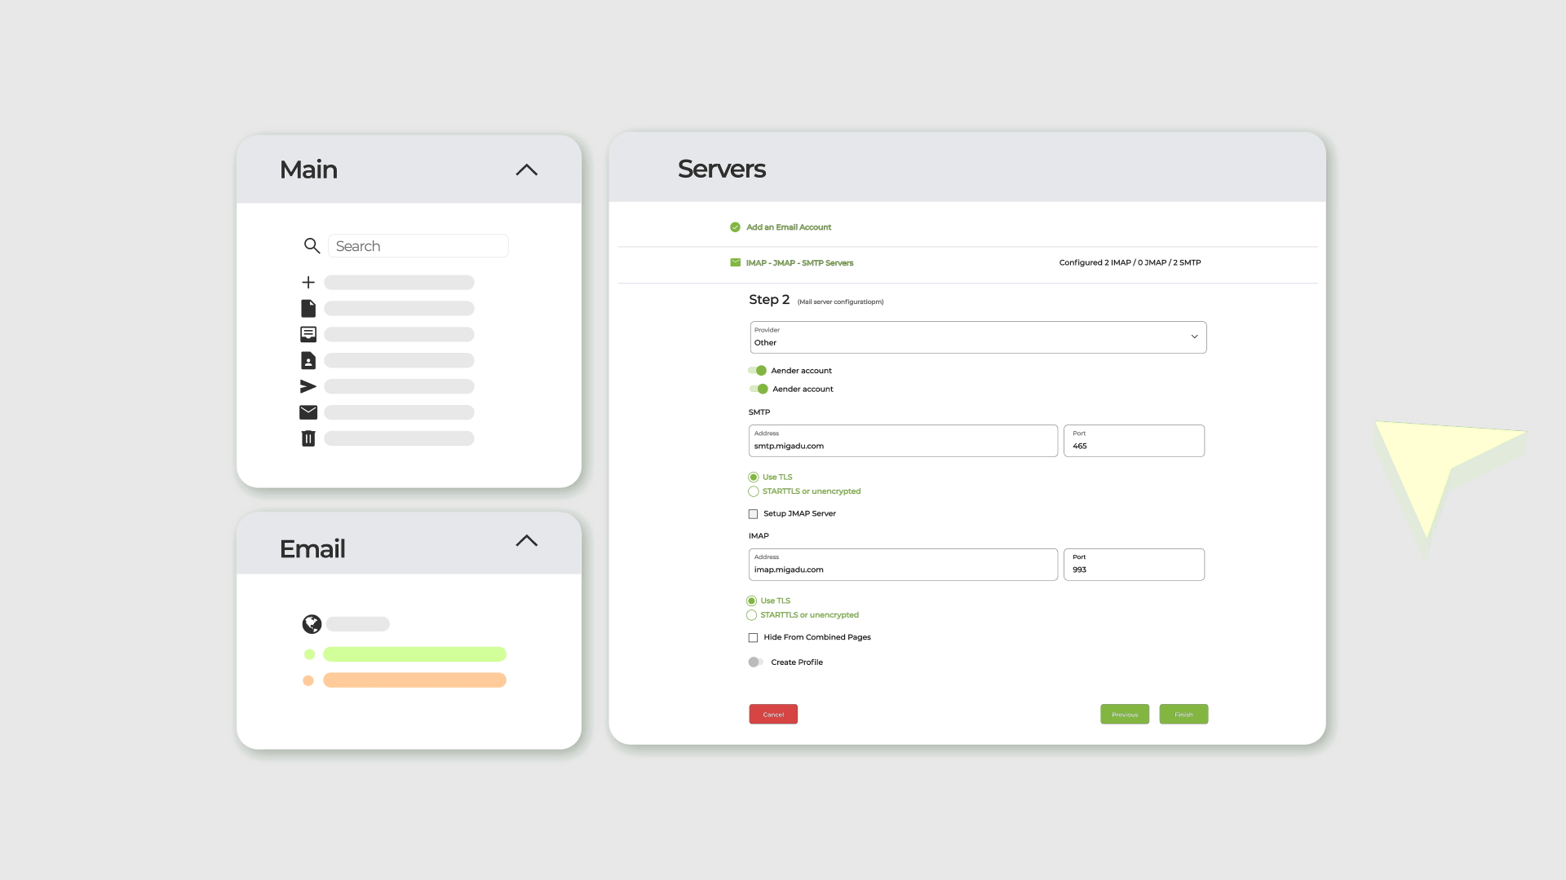Screen dimensions: 1566x880
Task: Collapse the Main panel chevron
Action: (x=527, y=170)
